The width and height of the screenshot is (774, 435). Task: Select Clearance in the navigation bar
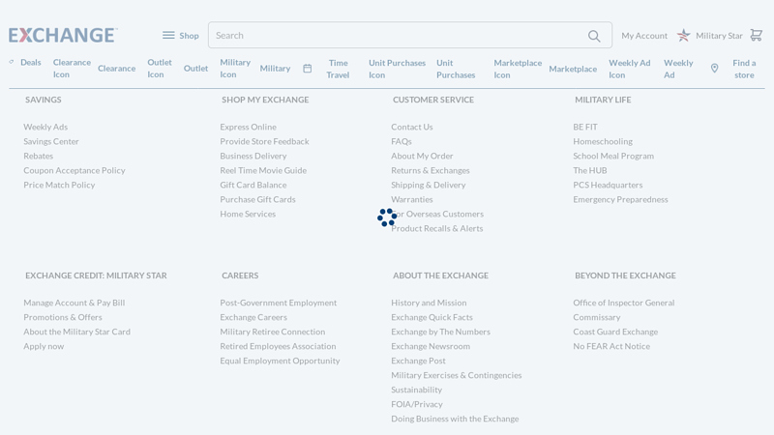(116, 69)
